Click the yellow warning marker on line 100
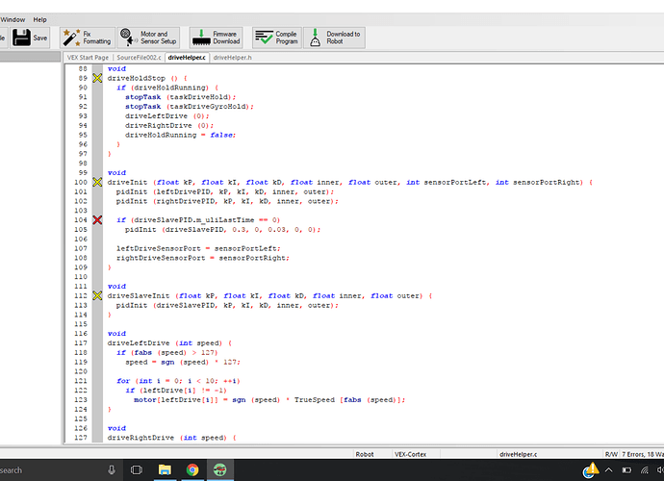The image size is (664, 481). 97,182
